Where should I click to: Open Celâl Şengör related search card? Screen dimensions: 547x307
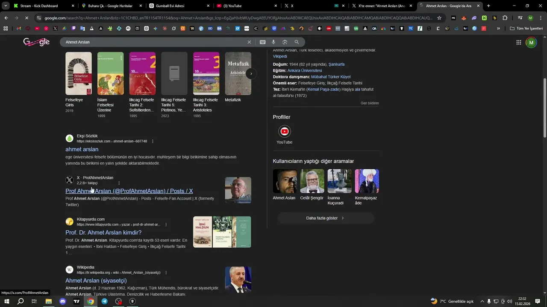coord(312,185)
